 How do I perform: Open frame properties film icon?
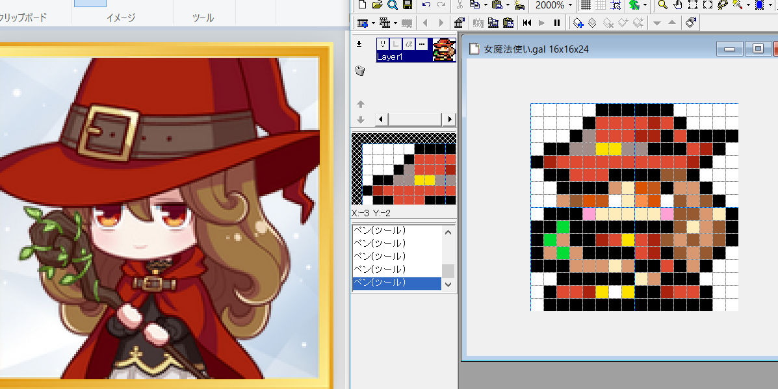(x=460, y=23)
